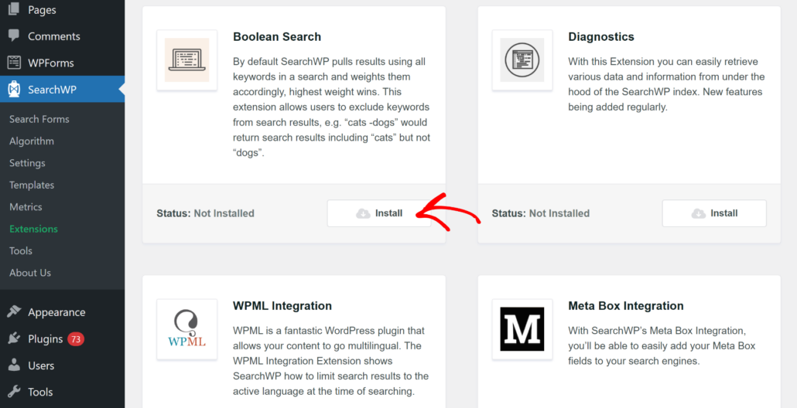Install the Diagnostics extension

(x=714, y=213)
